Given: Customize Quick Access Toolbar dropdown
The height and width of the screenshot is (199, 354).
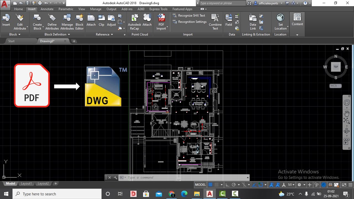Looking at the screenshot, I should coord(64,3).
